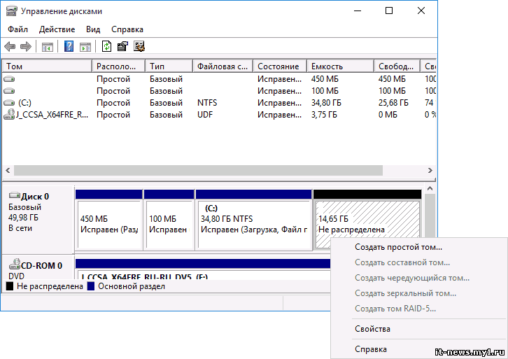Click the horizontal scrollbar left arrow

coord(8,171)
